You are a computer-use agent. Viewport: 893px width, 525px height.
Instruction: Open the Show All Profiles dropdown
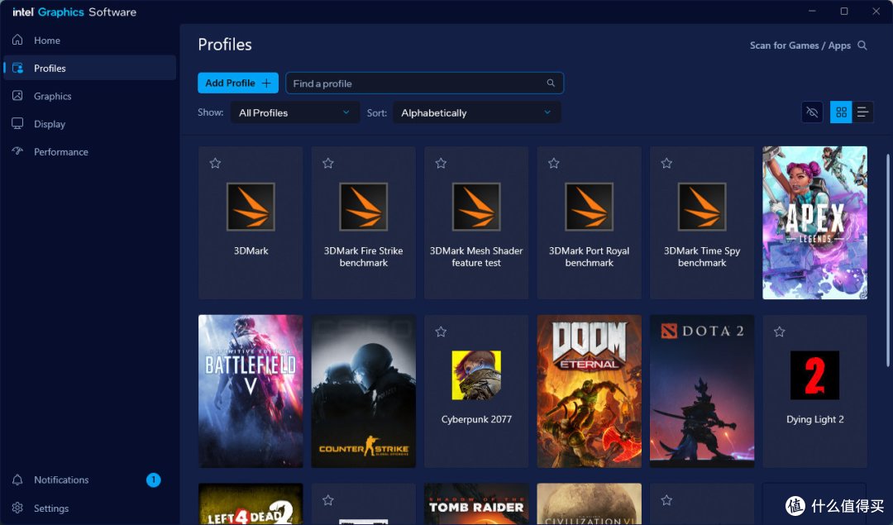coord(294,112)
